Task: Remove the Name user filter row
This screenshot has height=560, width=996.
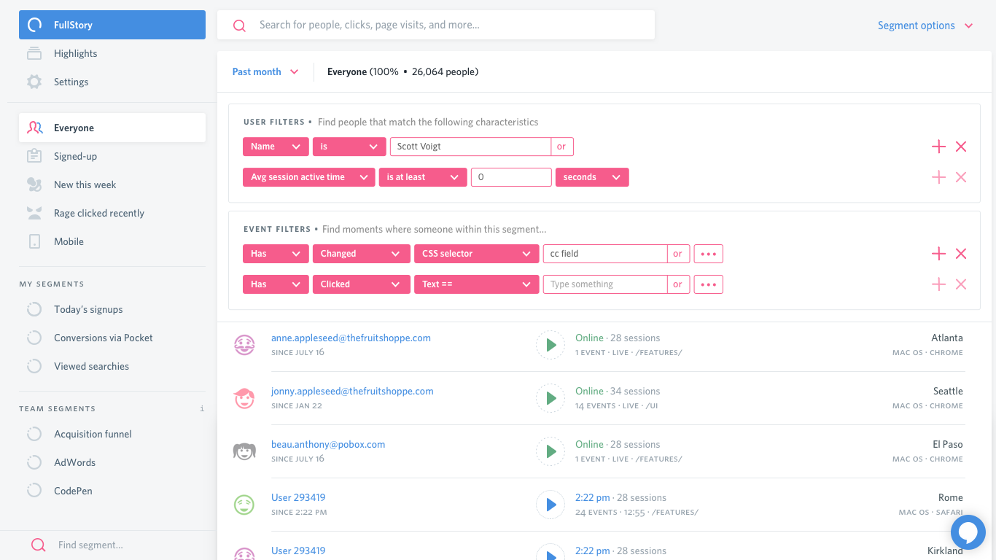Action: (x=961, y=147)
